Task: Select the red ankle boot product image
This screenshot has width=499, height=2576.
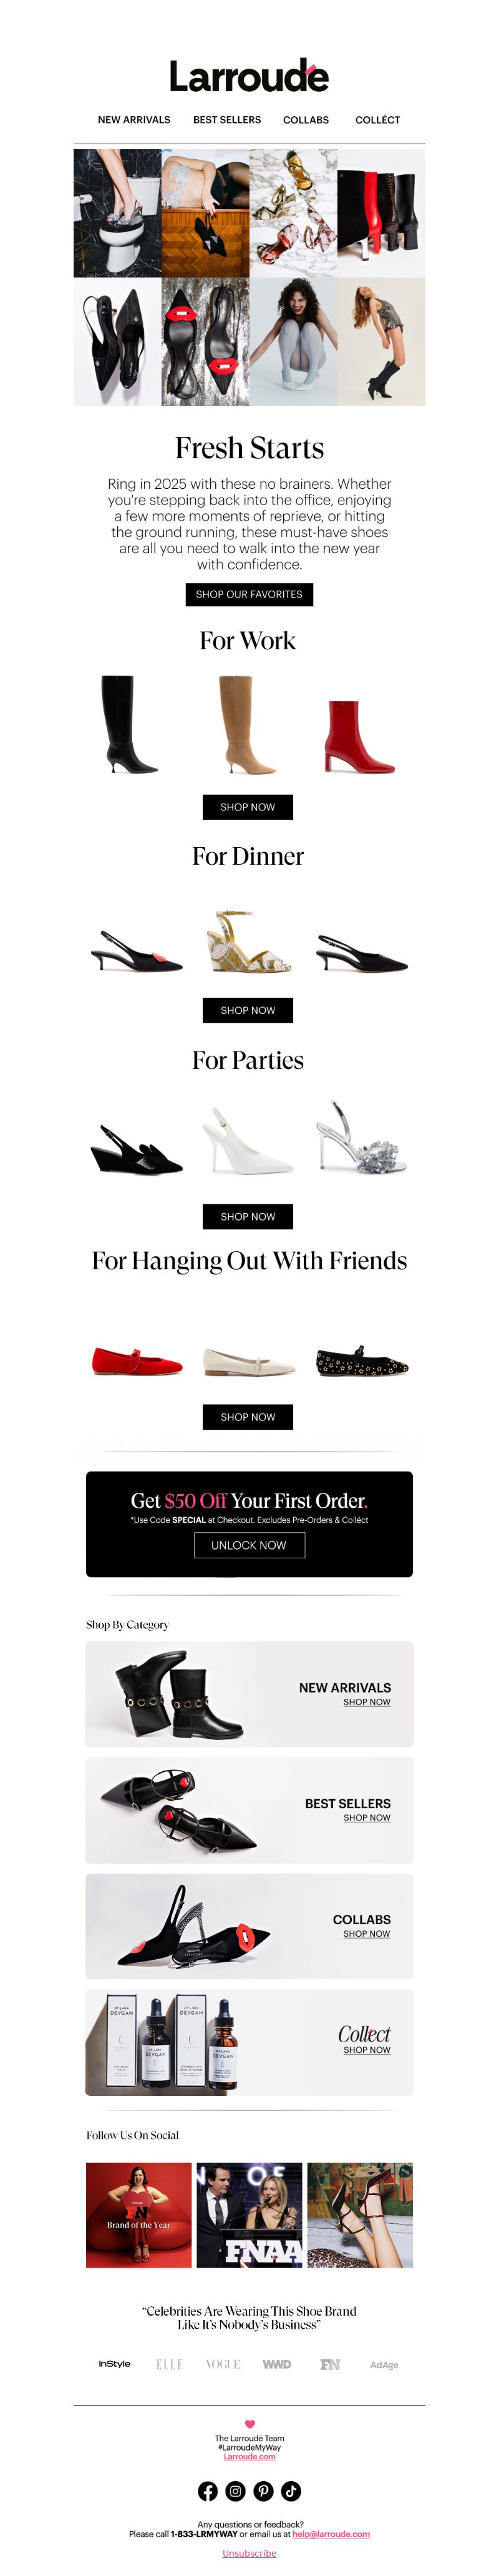Action: (359, 737)
